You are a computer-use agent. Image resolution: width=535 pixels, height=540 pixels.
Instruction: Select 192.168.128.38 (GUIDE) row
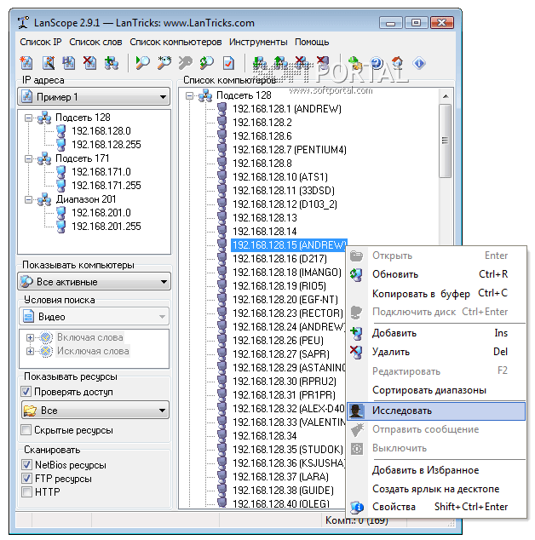coord(283,491)
